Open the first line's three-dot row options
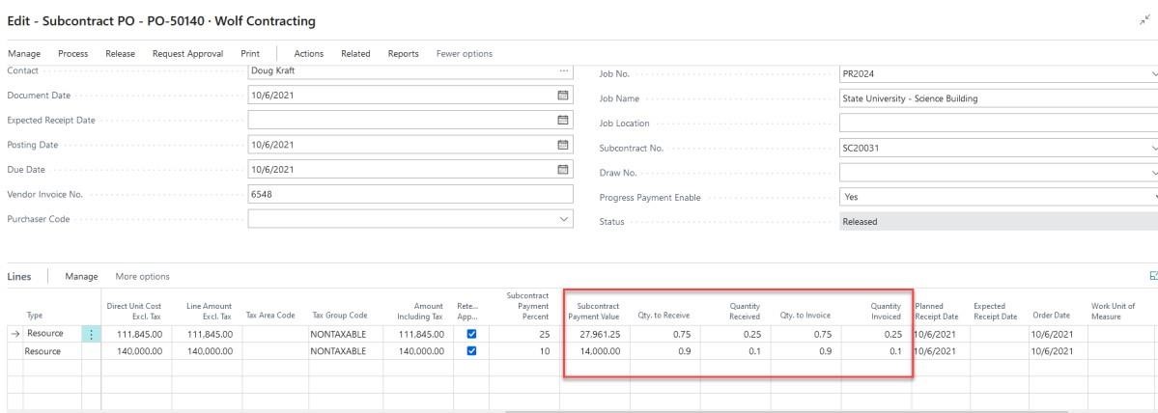The image size is (1158, 413). tap(93, 334)
